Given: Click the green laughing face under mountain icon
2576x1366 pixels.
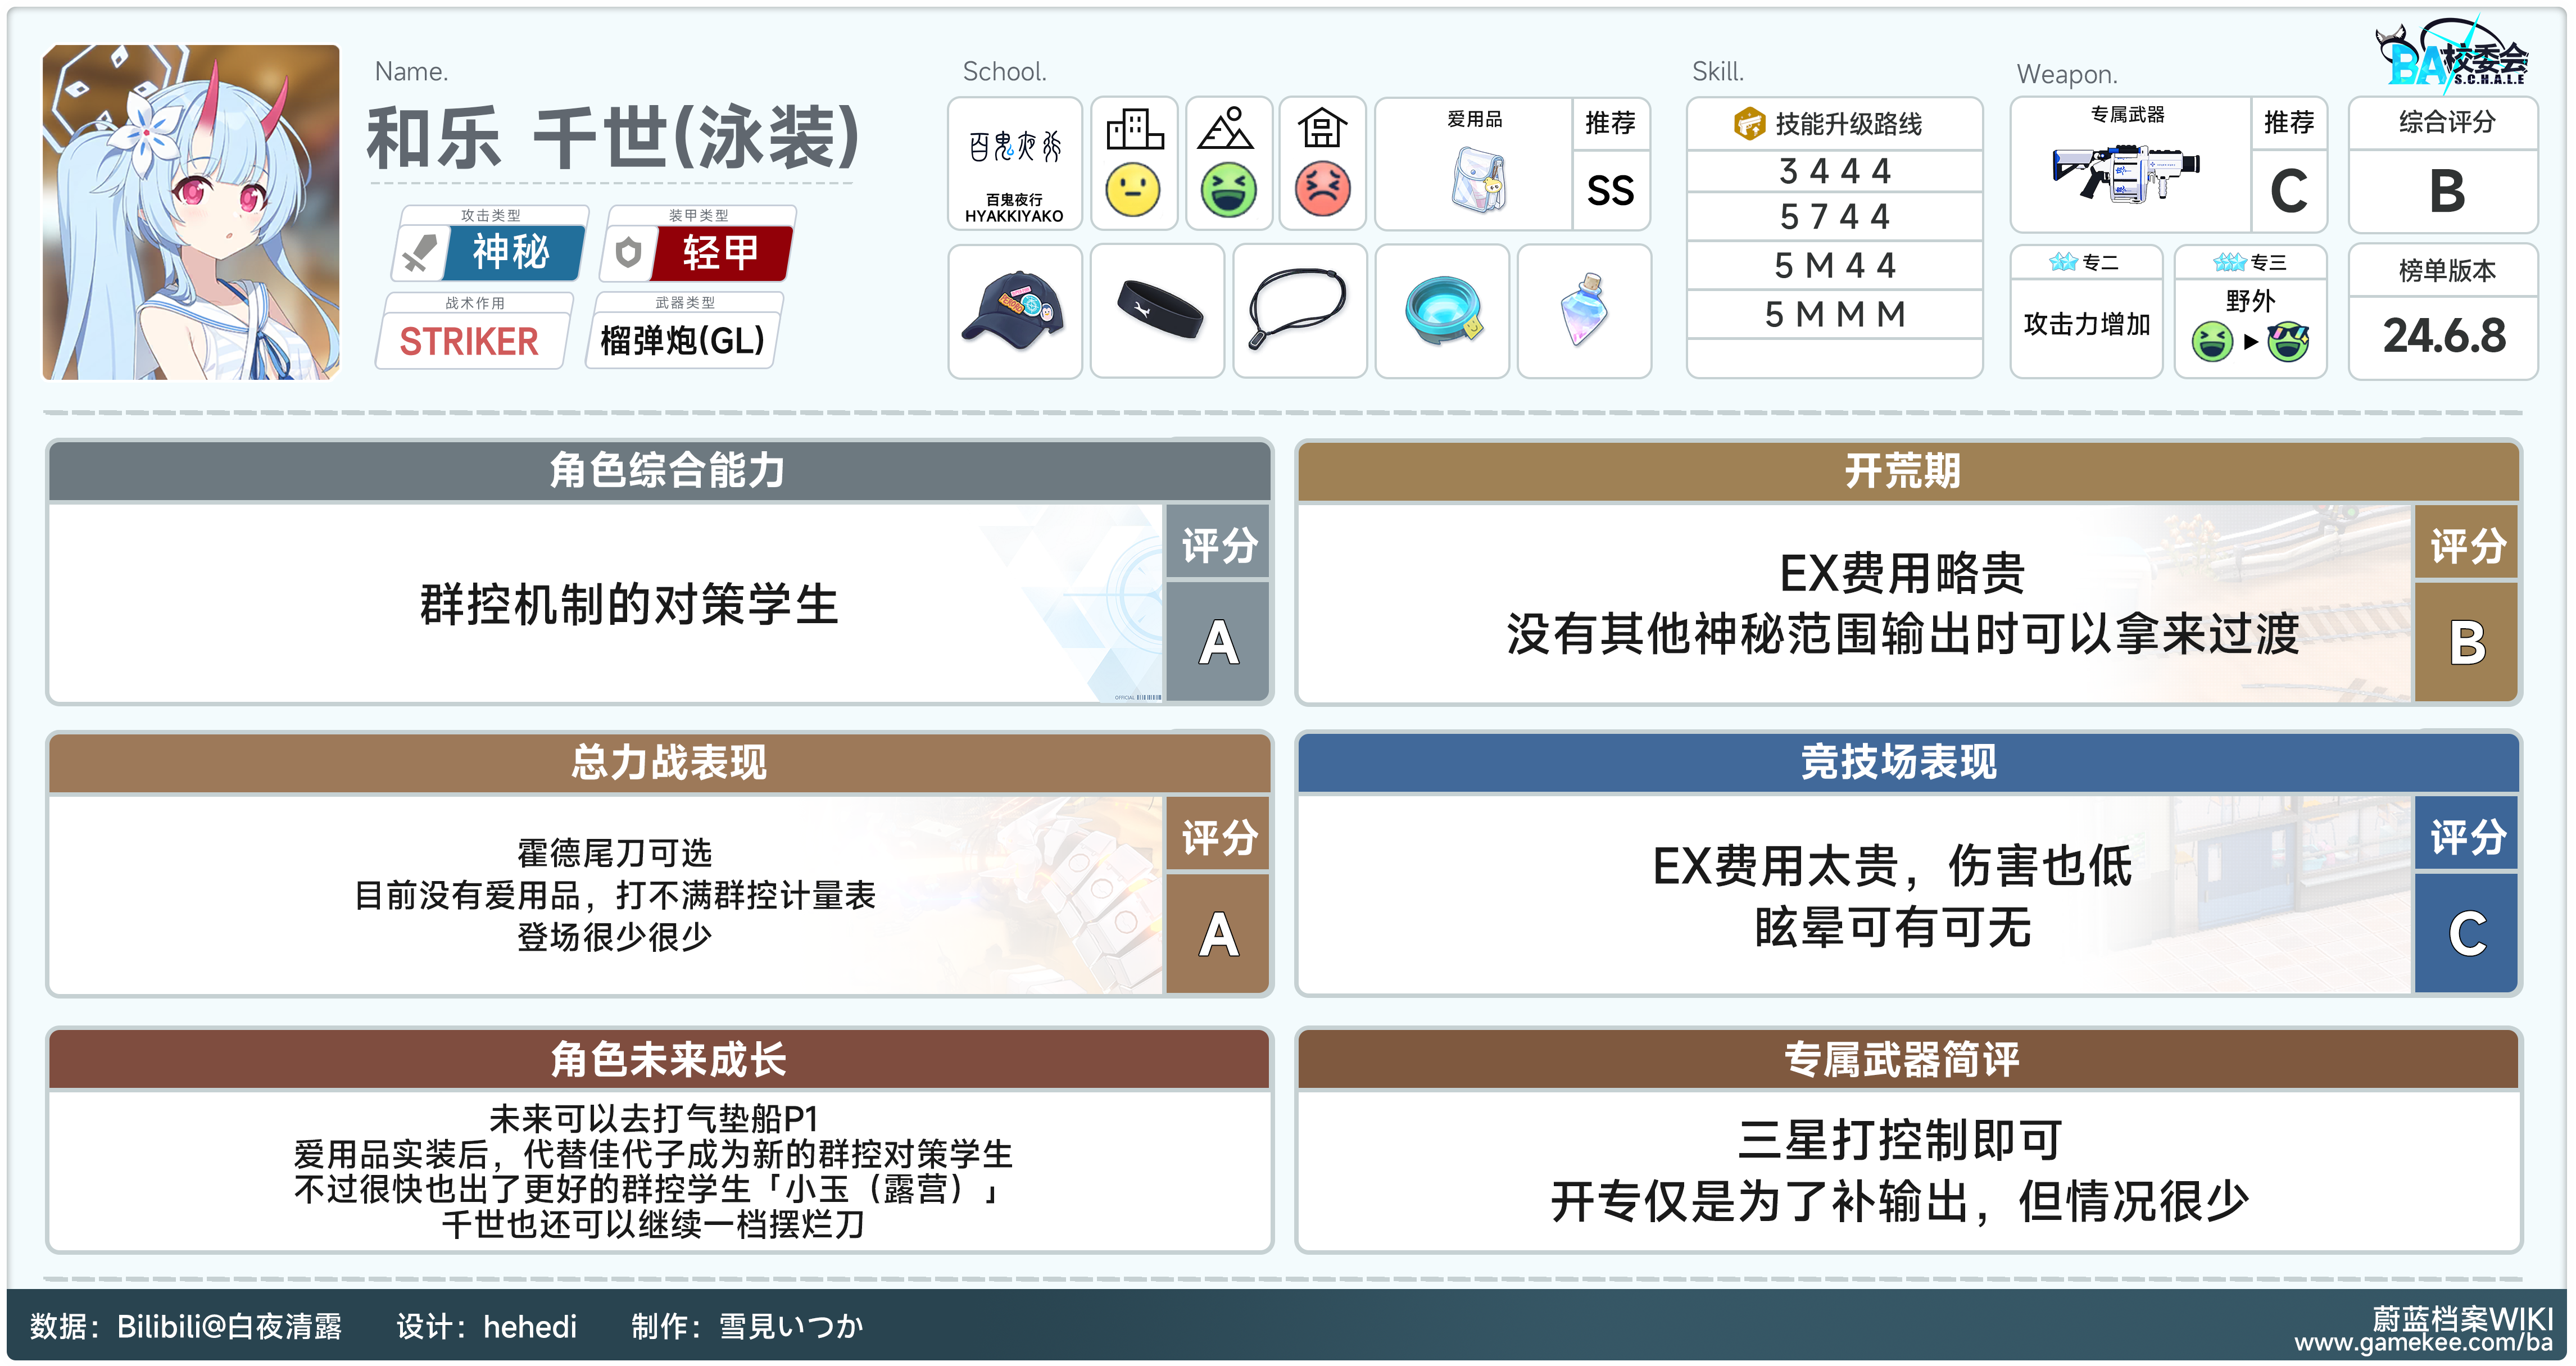Looking at the screenshot, I should click(x=1228, y=189).
